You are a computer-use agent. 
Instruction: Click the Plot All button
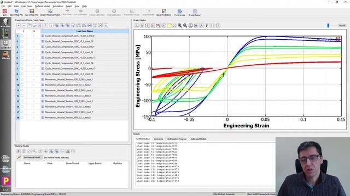pos(342,26)
